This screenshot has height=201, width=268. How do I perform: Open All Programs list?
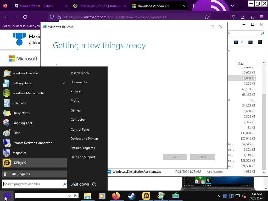pos(34,174)
